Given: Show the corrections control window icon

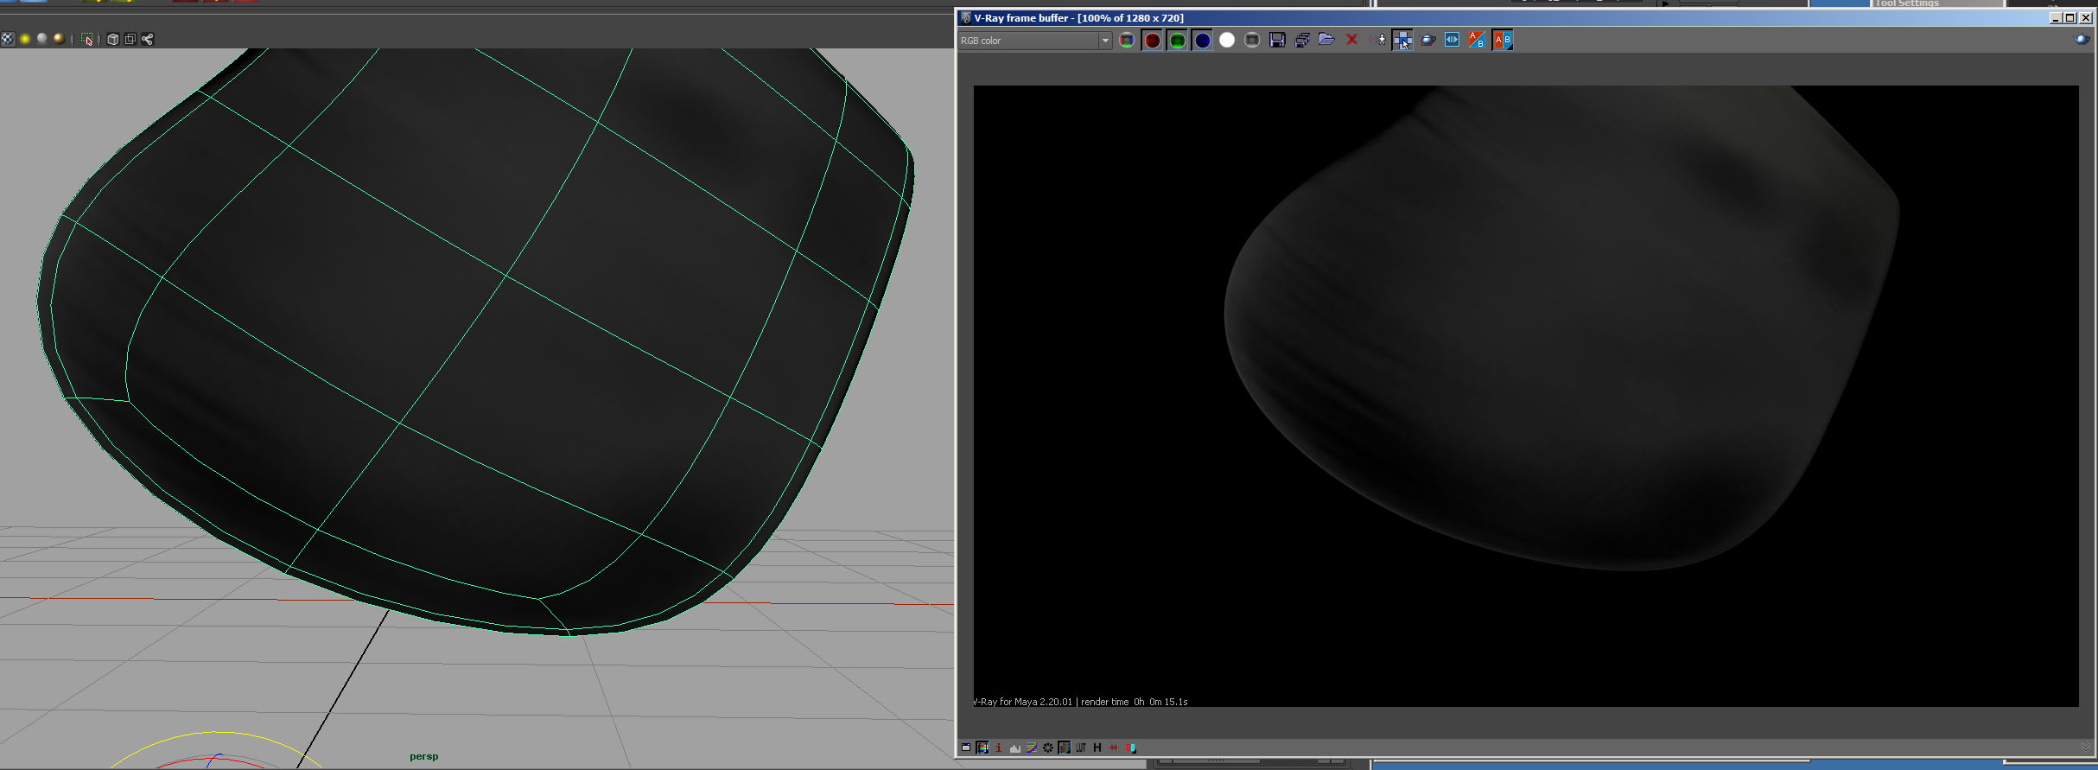Looking at the screenshot, I should click(x=966, y=748).
